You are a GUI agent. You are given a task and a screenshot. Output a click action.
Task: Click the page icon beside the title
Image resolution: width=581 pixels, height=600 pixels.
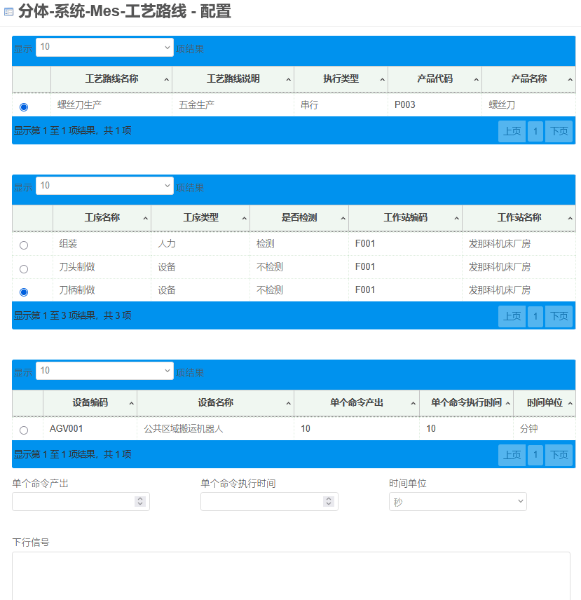pyautogui.click(x=8, y=12)
